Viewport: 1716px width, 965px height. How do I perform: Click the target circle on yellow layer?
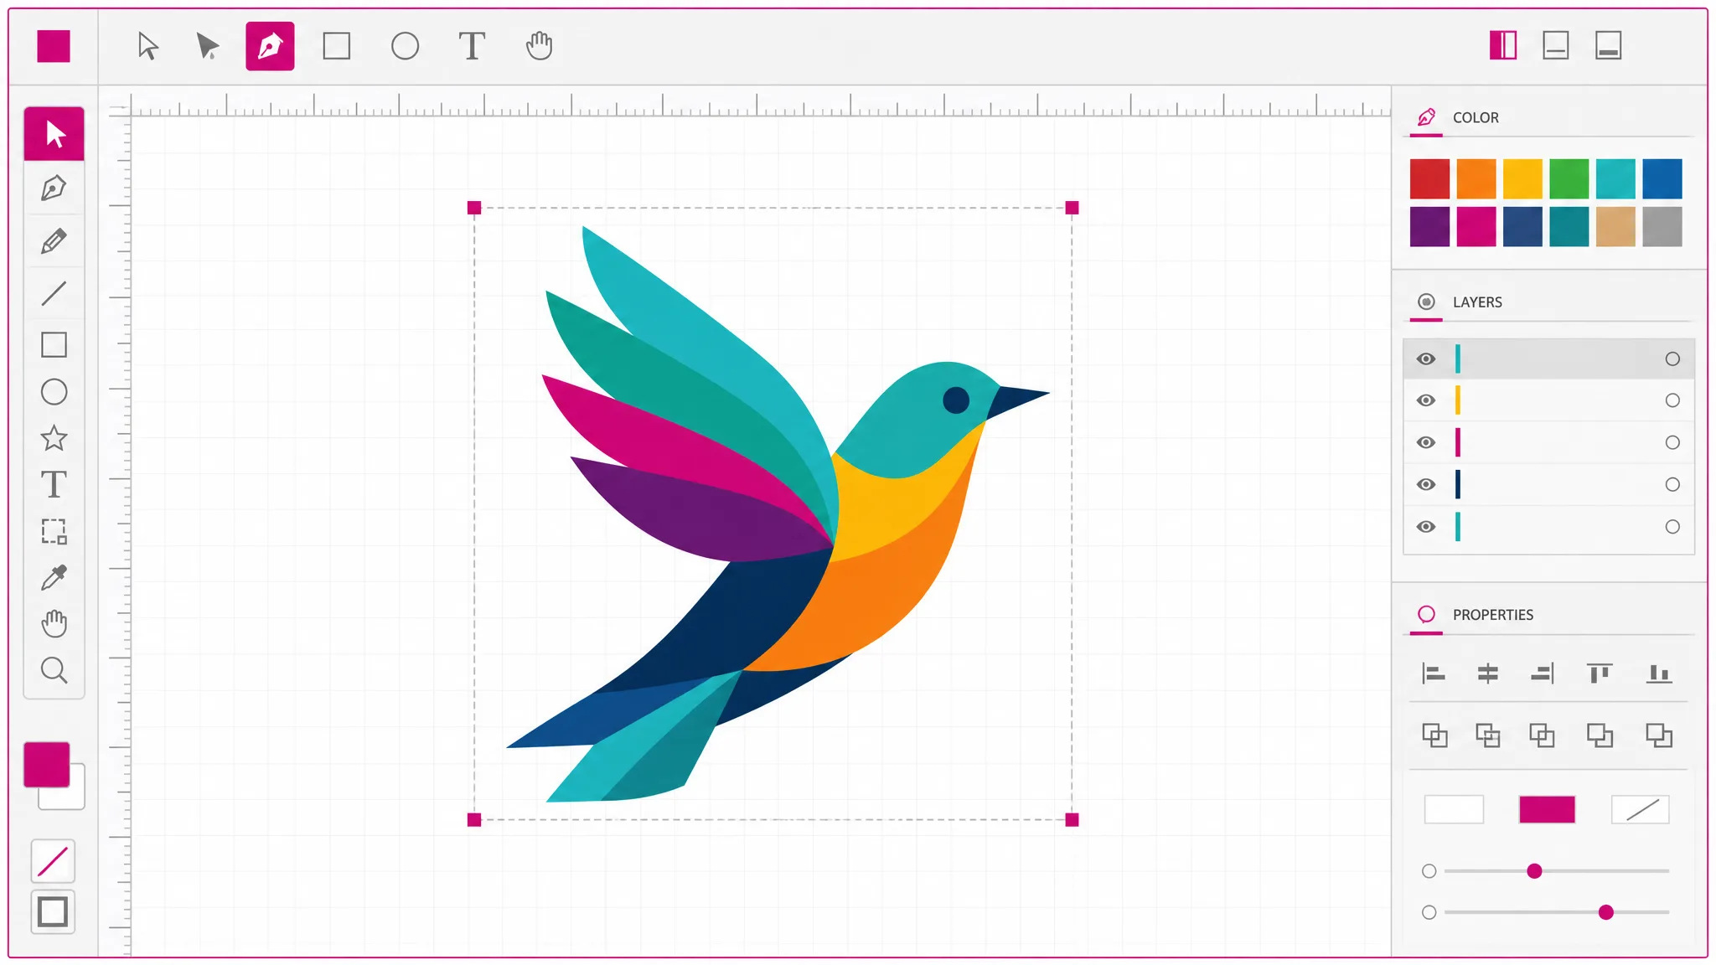click(x=1672, y=400)
